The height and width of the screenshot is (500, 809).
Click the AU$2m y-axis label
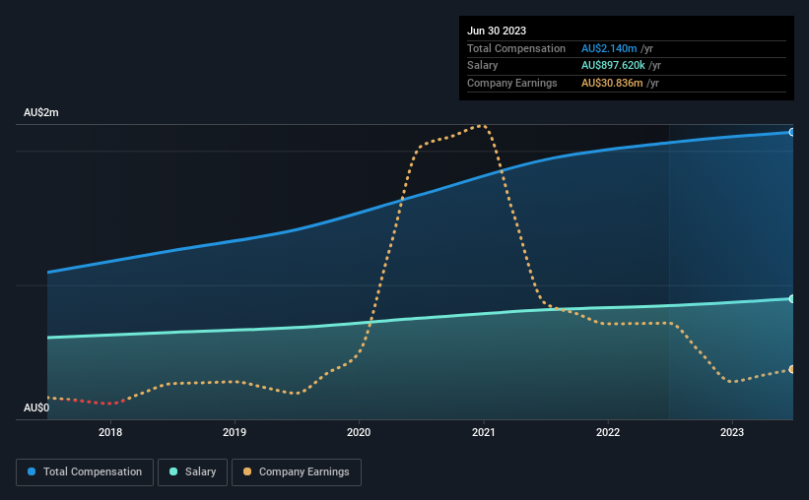(41, 113)
